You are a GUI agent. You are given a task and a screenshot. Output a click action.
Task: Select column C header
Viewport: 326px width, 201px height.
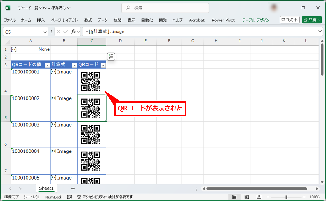[x=92, y=41]
